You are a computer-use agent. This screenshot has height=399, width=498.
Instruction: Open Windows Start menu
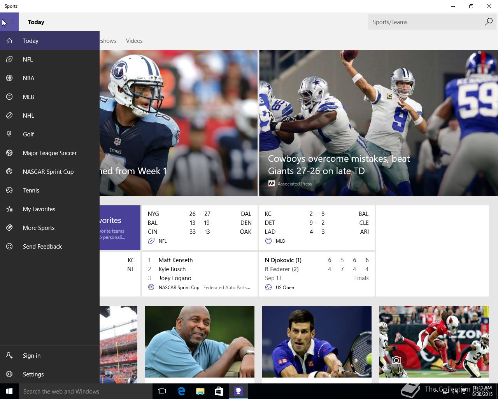tap(9, 391)
